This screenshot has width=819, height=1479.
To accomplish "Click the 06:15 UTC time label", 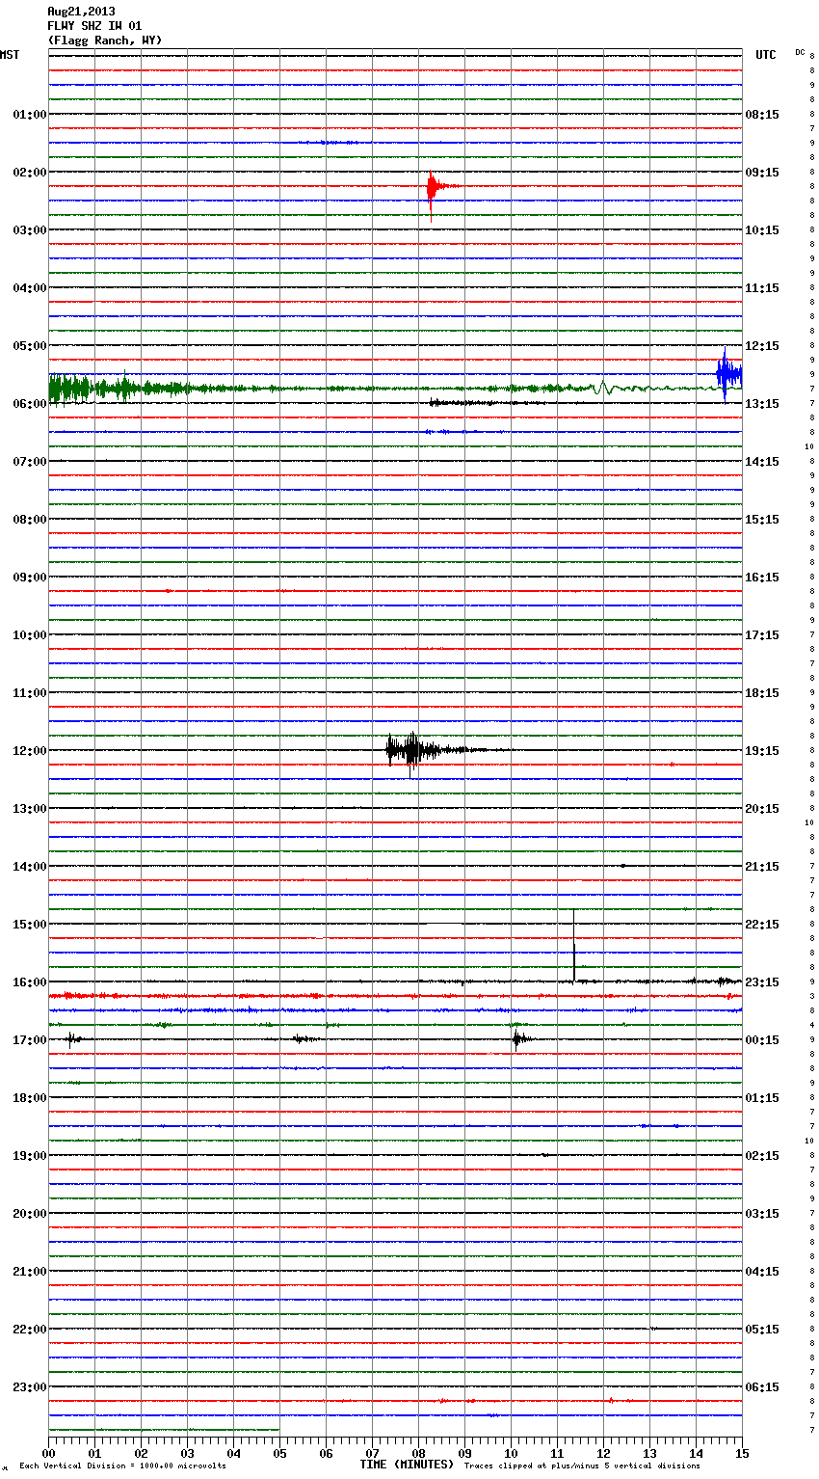I will (762, 1387).
